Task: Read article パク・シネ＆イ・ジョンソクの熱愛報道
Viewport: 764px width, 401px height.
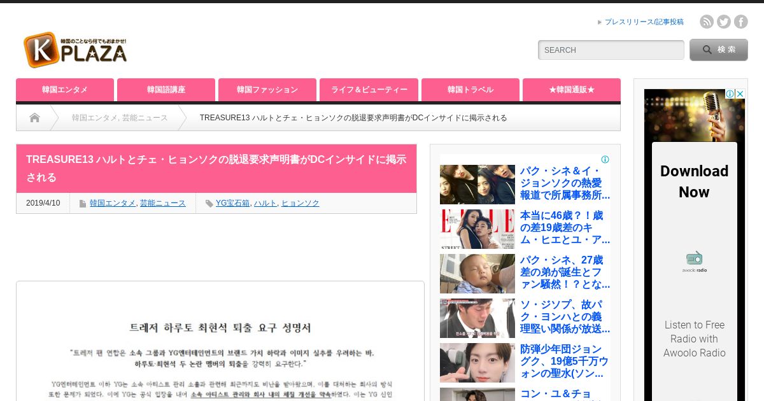Action: point(565,183)
